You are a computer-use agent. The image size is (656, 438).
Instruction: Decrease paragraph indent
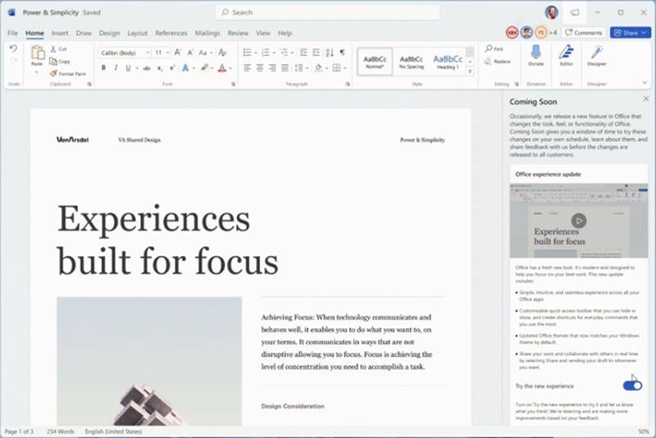tap(303, 52)
